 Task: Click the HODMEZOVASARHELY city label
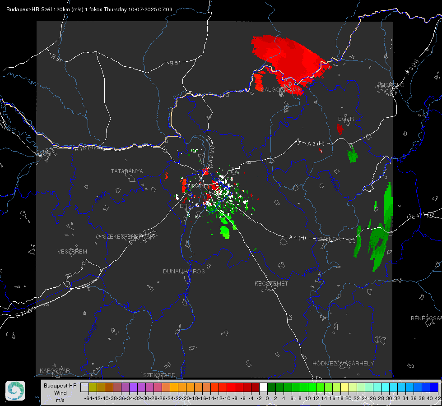pyautogui.click(x=343, y=364)
